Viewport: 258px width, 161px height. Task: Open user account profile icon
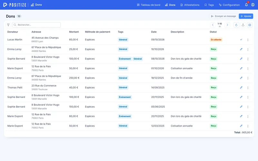click(253, 5)
